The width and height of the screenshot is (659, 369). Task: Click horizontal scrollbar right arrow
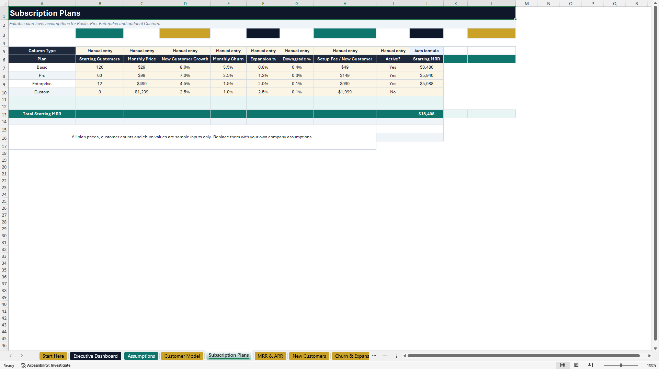click(x=649, y=356)
